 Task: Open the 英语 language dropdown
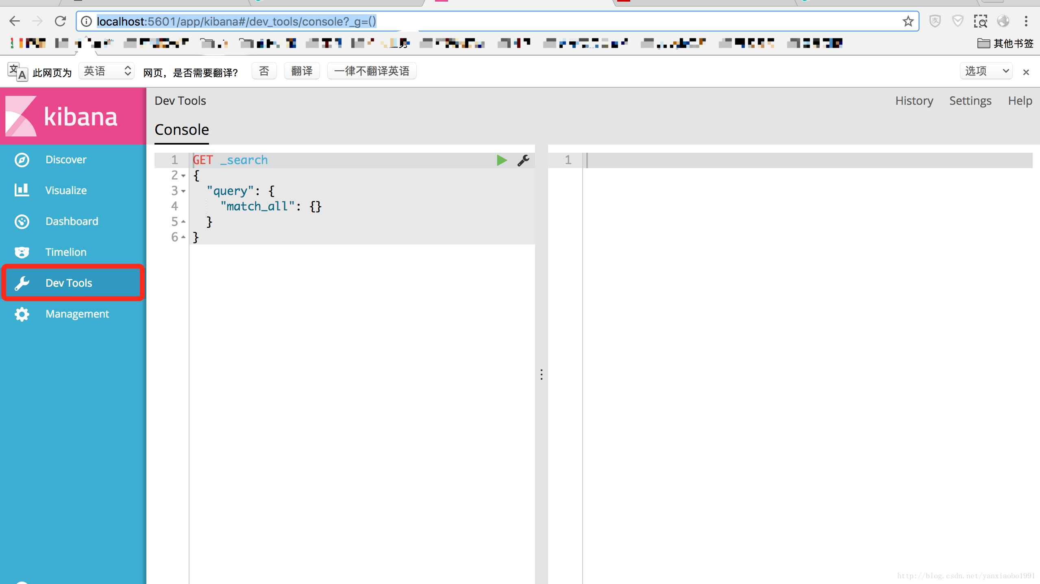pos(107,71)
